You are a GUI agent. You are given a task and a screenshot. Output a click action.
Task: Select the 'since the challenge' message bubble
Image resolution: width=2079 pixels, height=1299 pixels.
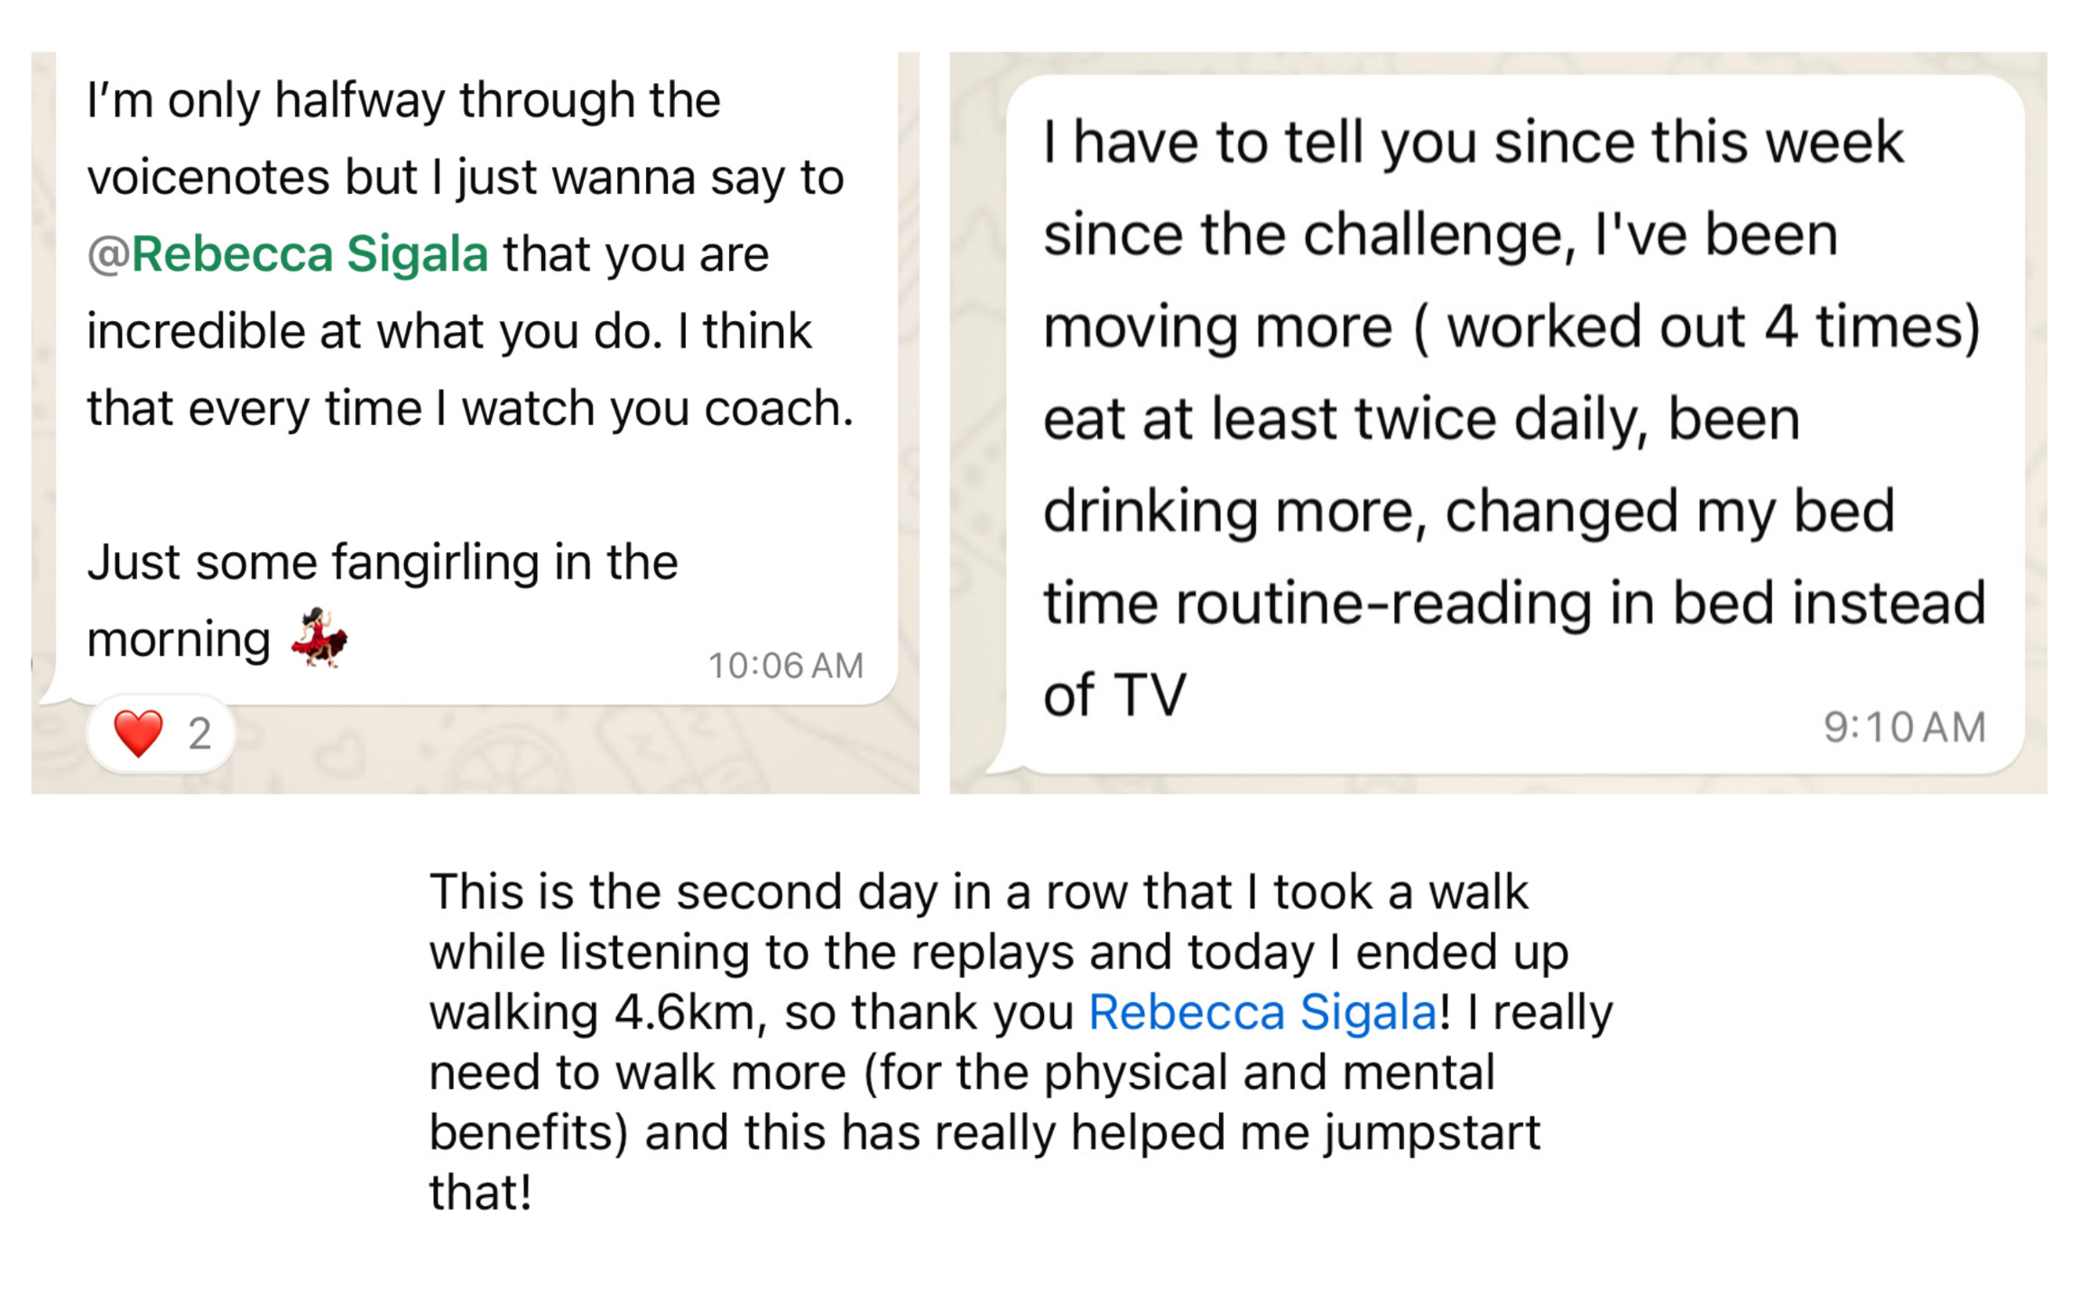[1515, 424]
